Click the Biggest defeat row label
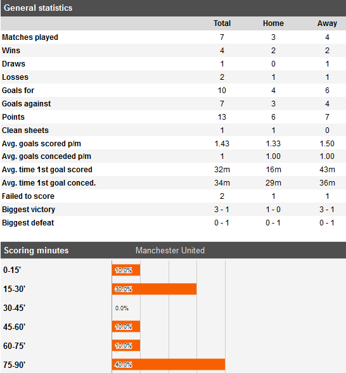The height and width of the screenshot is (373, 346). [28, 223]
